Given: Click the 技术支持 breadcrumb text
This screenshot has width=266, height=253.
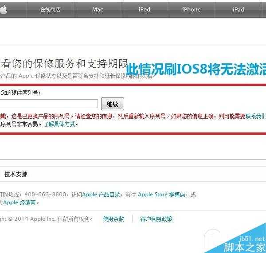Looking at the screenshot, I should (16, 174).
